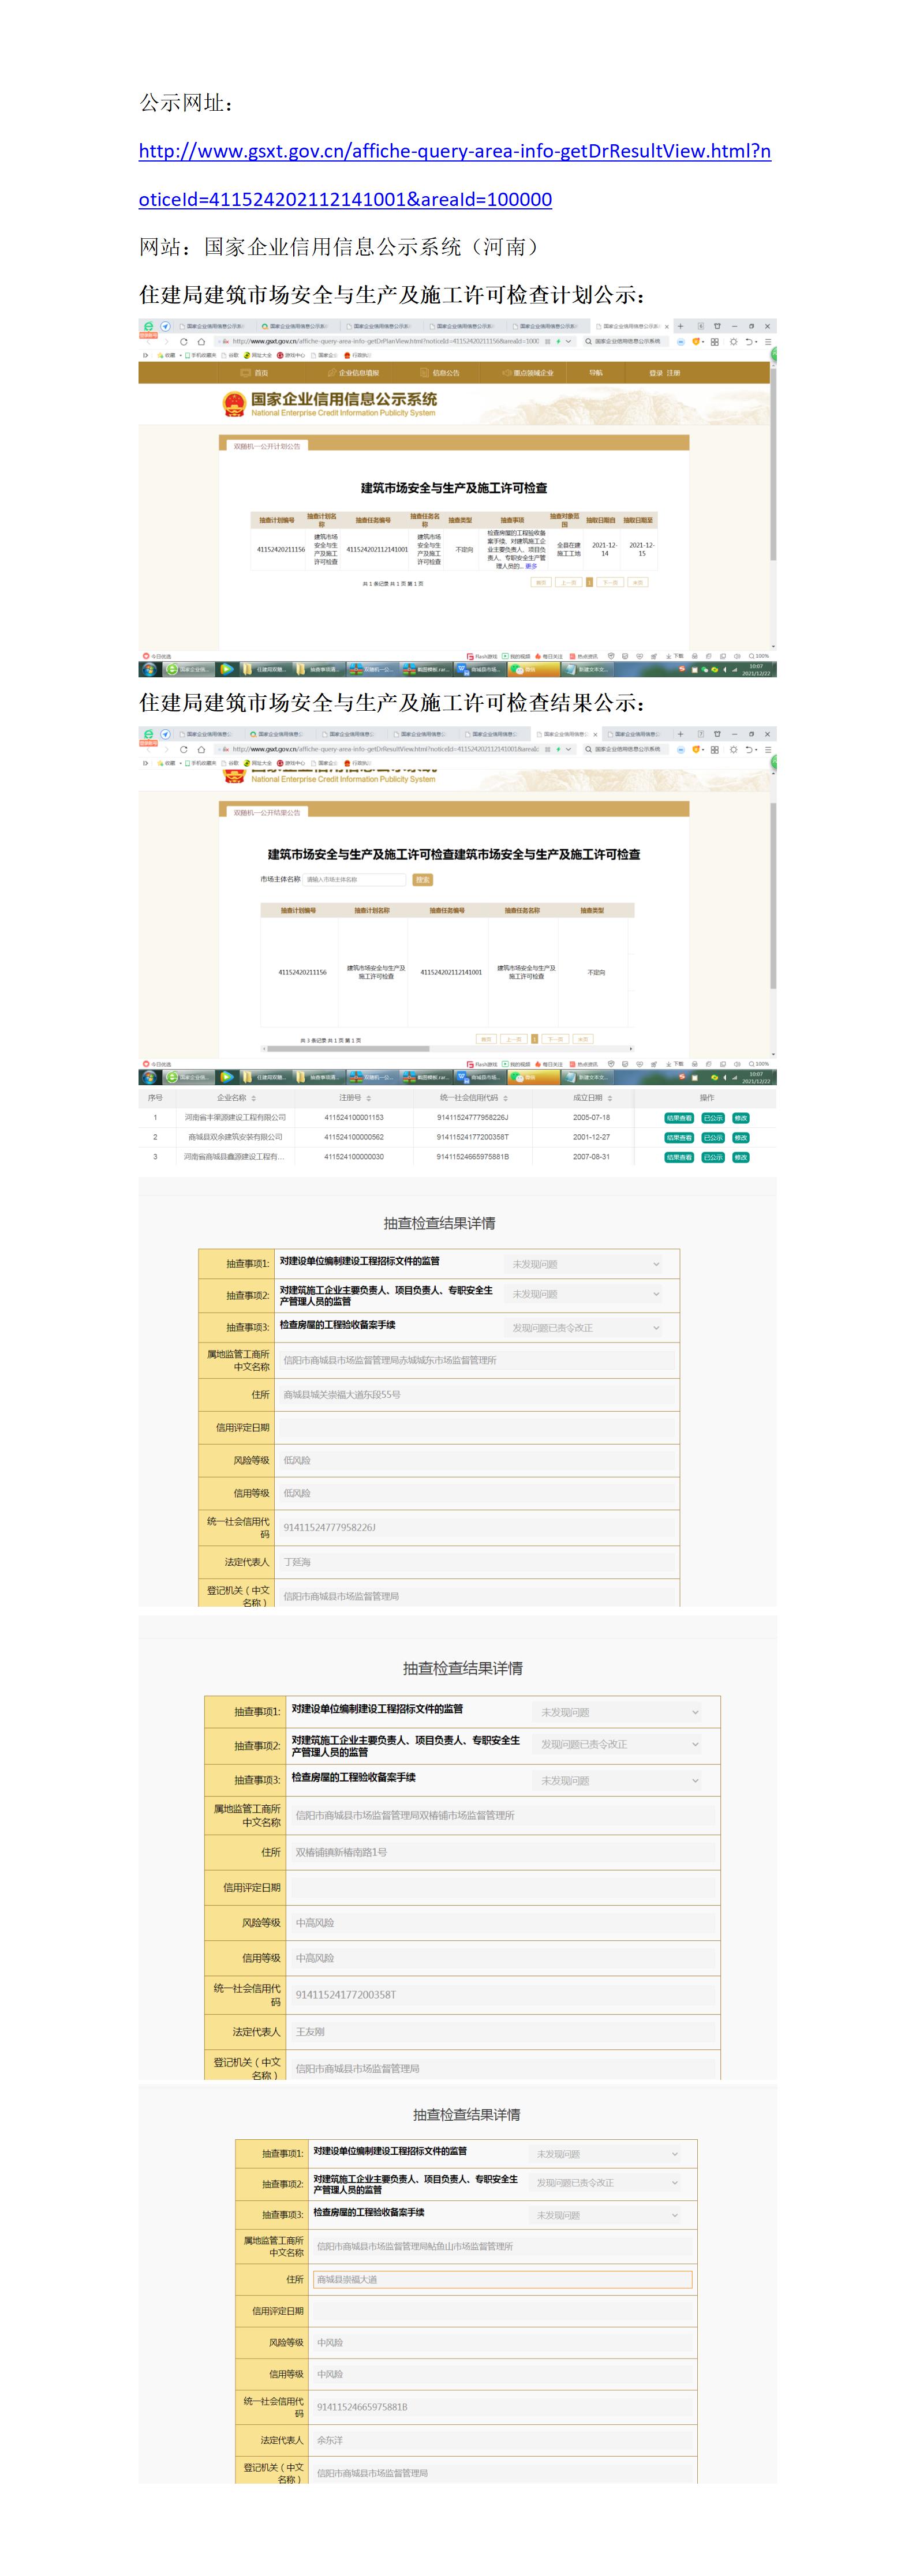Screen dimensions: 916x2576
Task: Click the 请输入市场主体名称 input field
Action: coord(354,880)
